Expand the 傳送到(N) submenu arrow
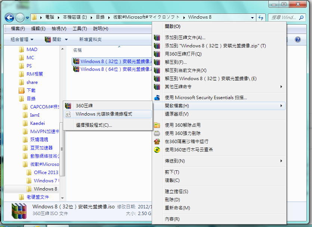 [x=281, y=161]
